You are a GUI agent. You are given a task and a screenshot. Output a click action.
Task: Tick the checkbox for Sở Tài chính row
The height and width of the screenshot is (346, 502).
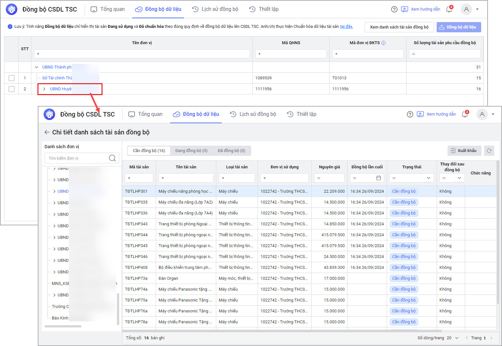12,78
